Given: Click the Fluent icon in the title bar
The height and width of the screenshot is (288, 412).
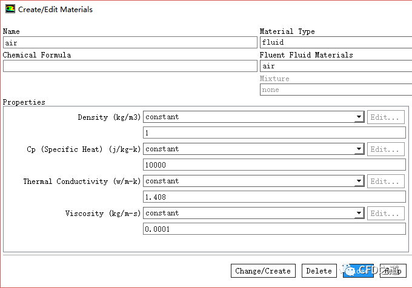Looking at the screenshot, I should pos(10,10).
